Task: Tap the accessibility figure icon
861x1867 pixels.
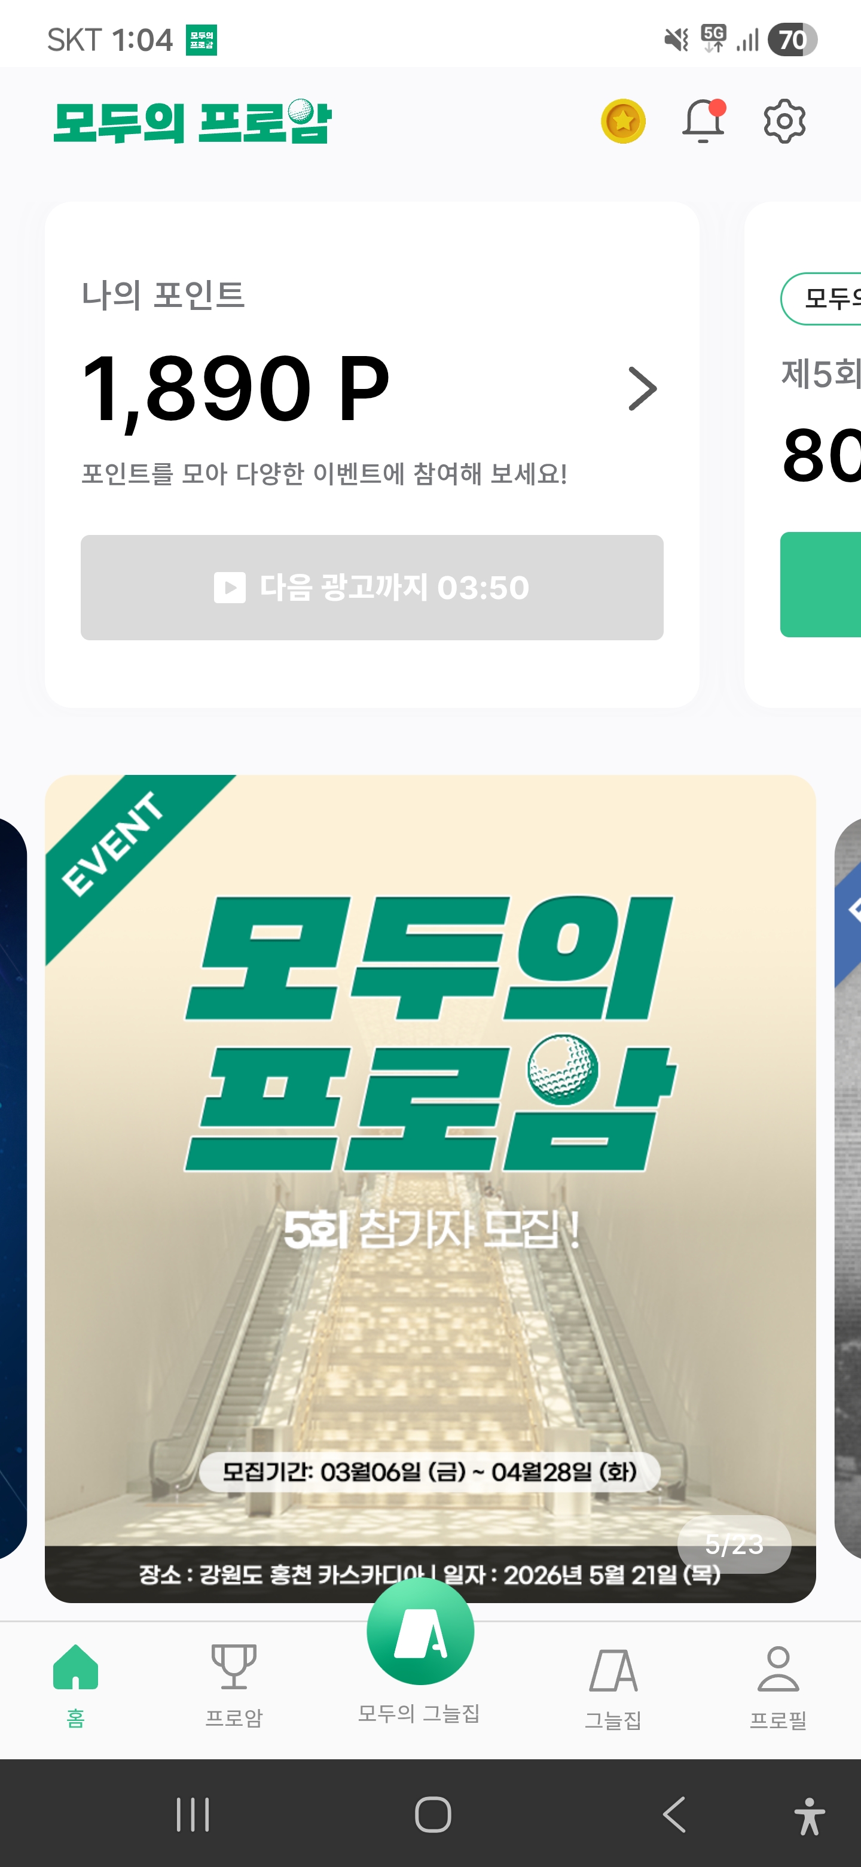Action: pyautogui.click(x=809, y=1816)
